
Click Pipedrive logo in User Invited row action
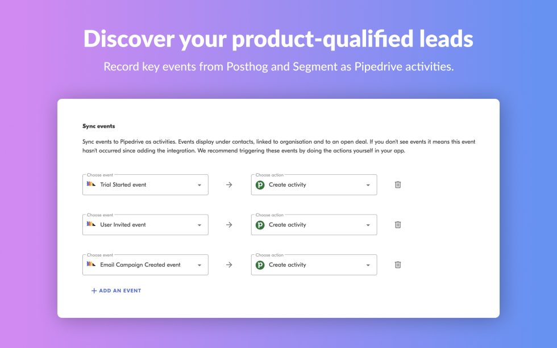260,225
